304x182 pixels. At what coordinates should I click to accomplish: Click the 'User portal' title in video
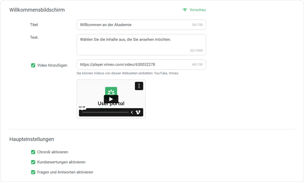coord(111,104)
